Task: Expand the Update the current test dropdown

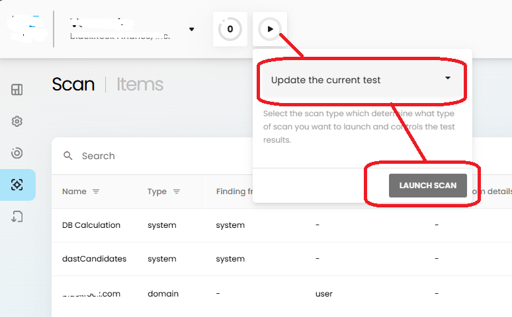Action: [361, 80]
